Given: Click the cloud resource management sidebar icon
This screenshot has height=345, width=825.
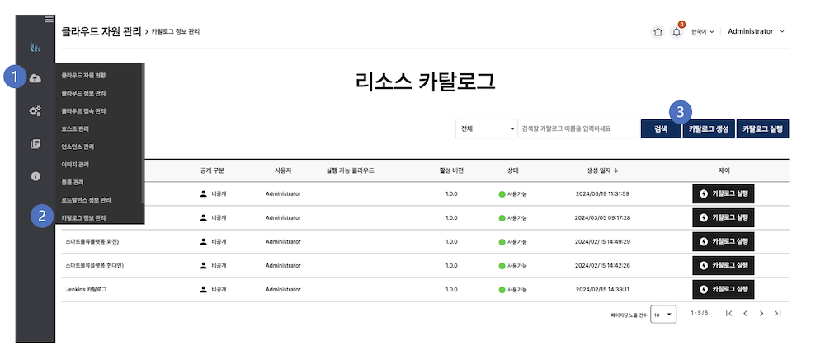Looking at the screenshot, I should click(35, 78).
